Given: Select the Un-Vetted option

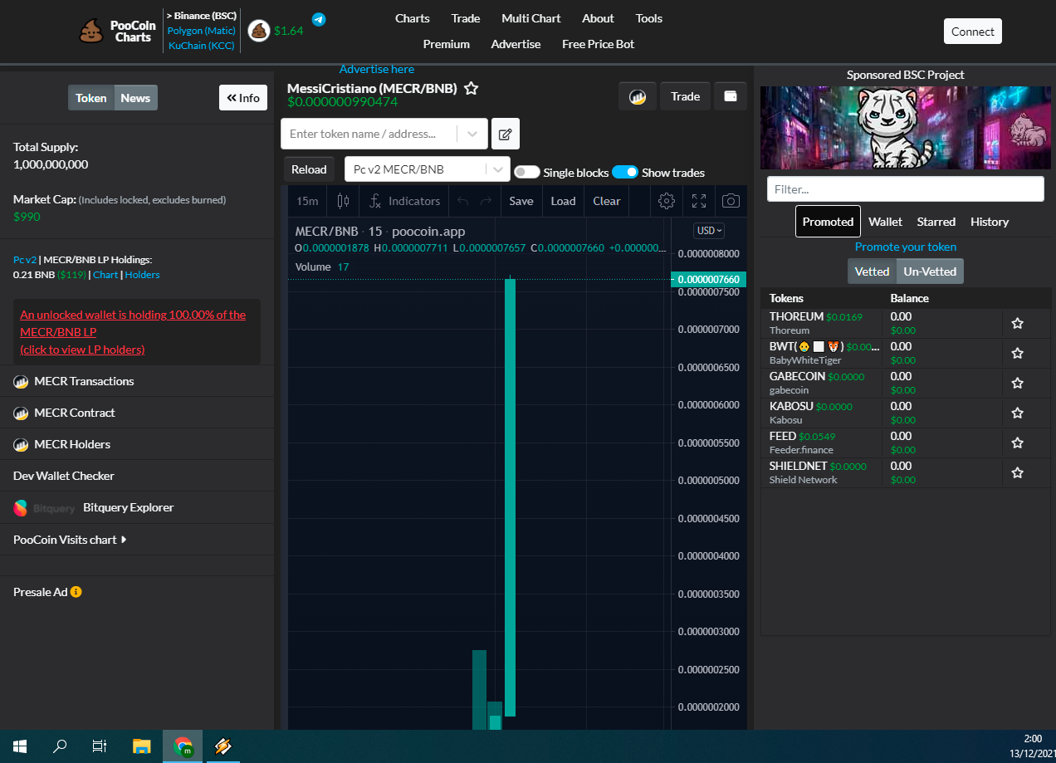Looking at the screenshot, I should (x=930, y=271).
